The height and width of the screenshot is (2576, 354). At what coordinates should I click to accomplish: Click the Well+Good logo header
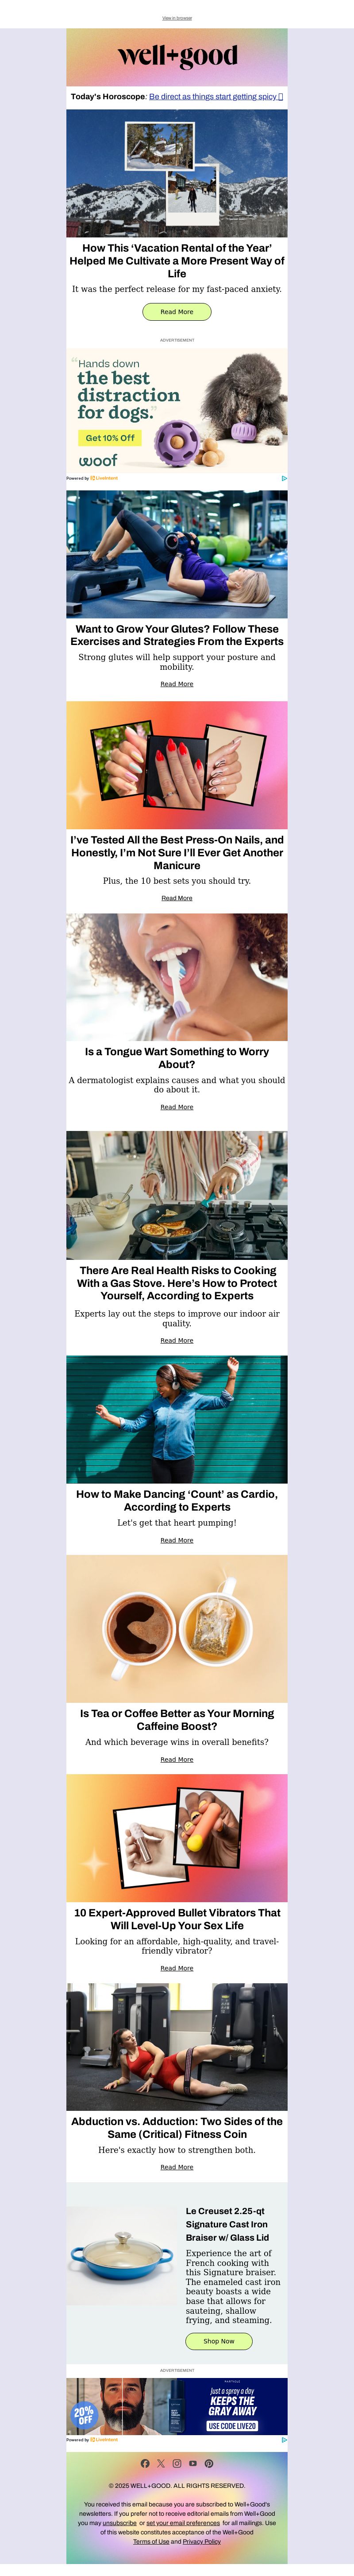point(177,56)
